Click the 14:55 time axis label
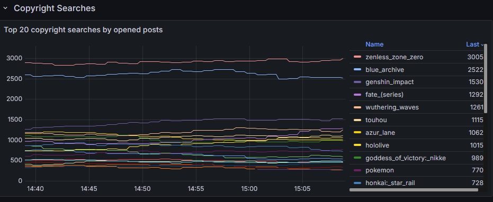The image size is (493, 202). 196,189
